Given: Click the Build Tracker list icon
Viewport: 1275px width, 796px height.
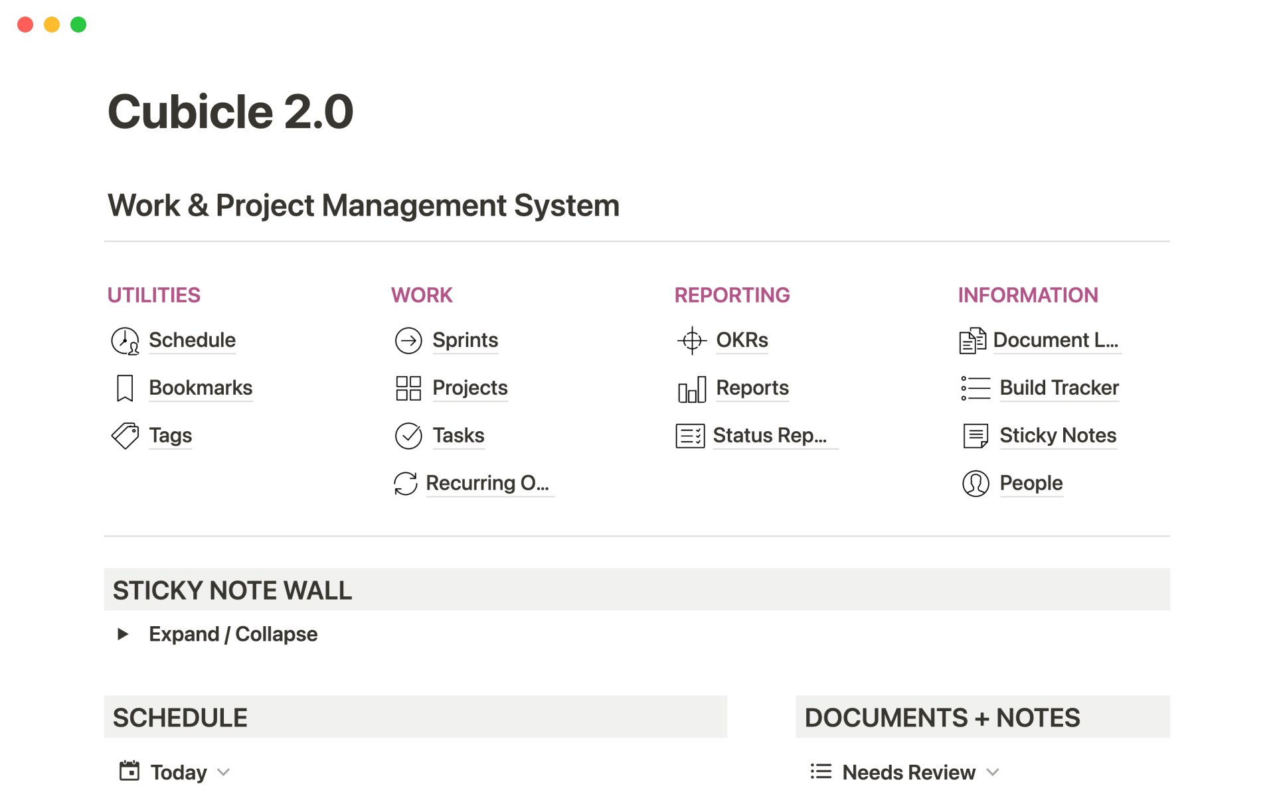Looking at the screenshot, I should pyautogui.click(x=976, y=388).
